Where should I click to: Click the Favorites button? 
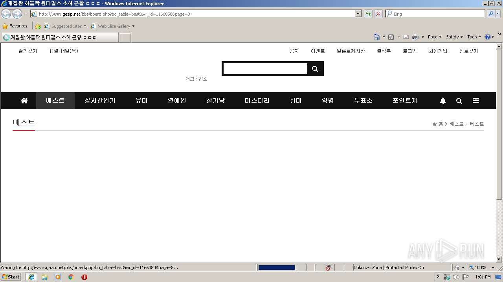(15, 26)
